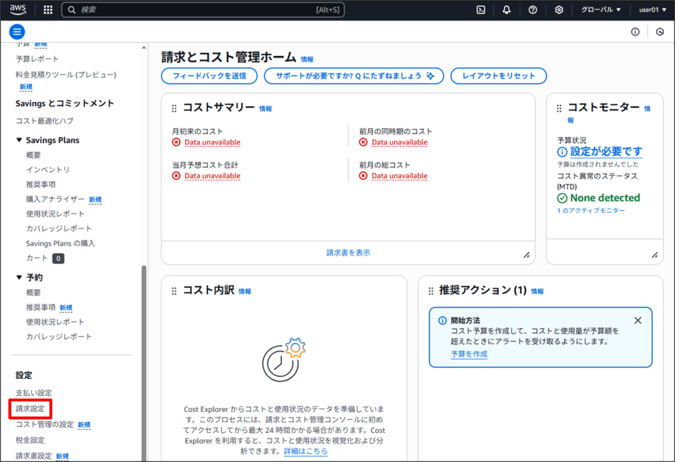Screen dimensions: 675x462
Task: Open the info panel icon at top right
Action: [635, 32]
